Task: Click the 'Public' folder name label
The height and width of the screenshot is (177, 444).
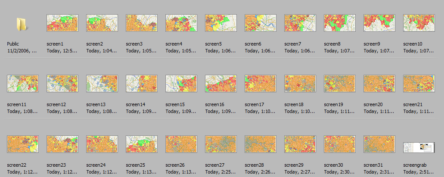Action: coord(13,44)
